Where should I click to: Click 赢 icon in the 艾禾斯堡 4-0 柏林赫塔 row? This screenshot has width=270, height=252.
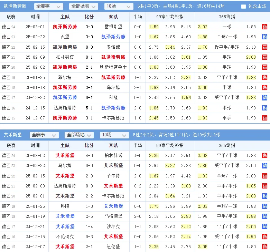pyautogui.click(x=264, y=156)
